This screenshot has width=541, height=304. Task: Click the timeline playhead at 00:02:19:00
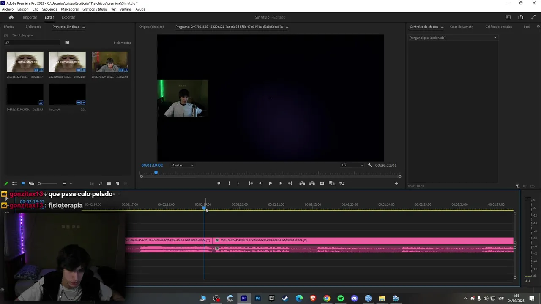pos(204,208)
